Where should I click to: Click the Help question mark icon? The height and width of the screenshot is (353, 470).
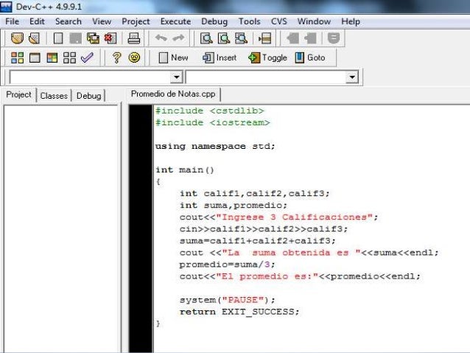[116, 57]
